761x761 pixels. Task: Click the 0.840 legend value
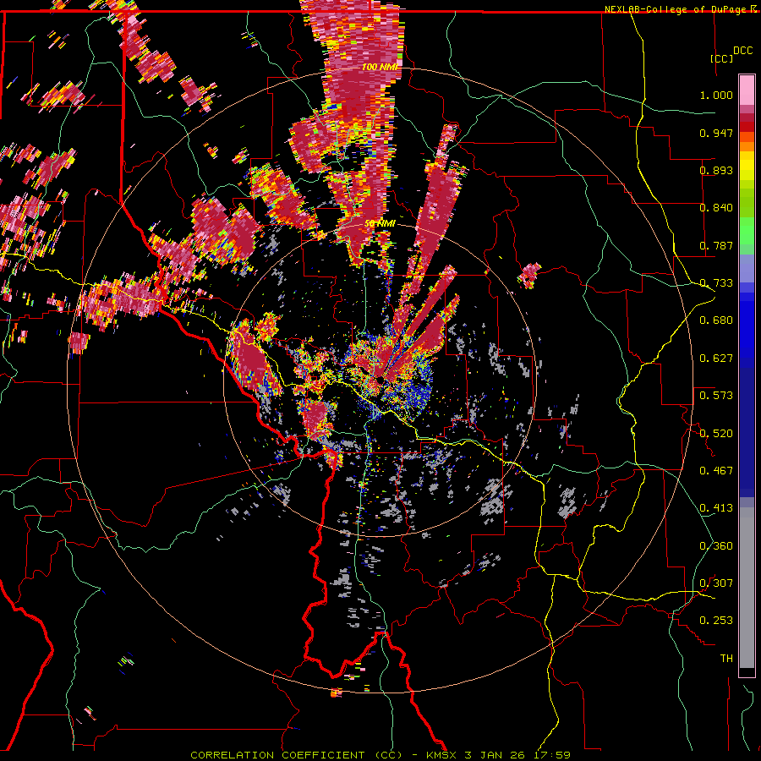pyautogui.click(x=716, y=208)
